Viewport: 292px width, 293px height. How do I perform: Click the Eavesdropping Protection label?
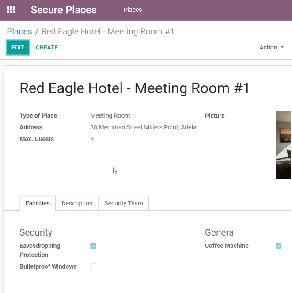pyautogui.click(x=40, y=250)
